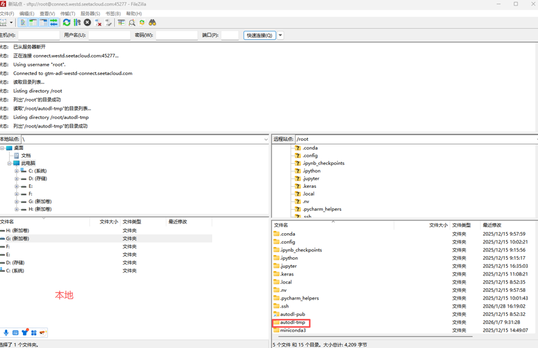Select .ipynb_checkpoints folder in remote file list

pos(301,250)
